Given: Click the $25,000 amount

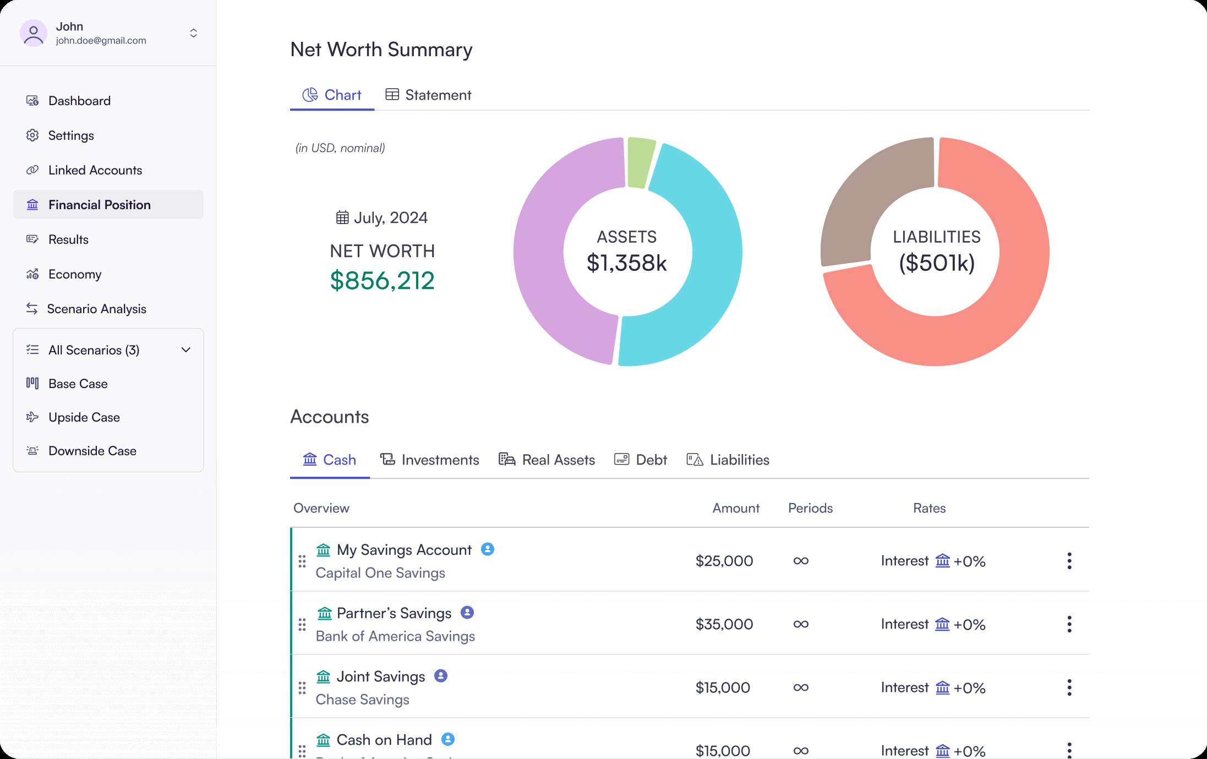Looking at the screenshot, I should (x=724, y=561).
